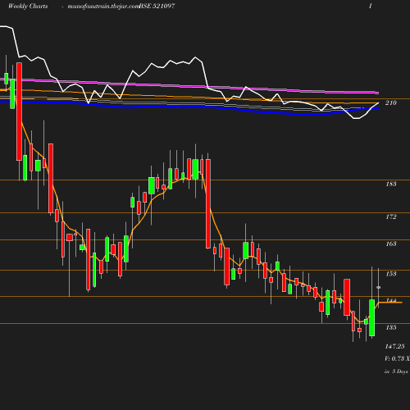Click the '163' price axis label
This screenshot has height=410, width=410.
pos(391,244)
